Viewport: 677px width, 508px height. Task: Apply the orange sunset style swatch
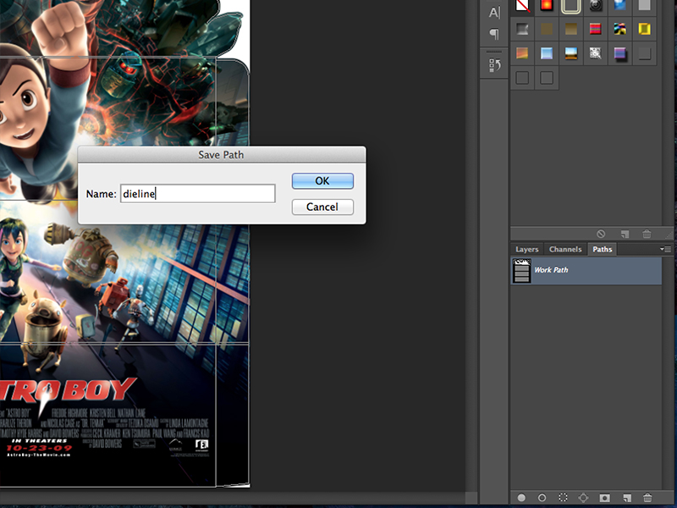522,53
